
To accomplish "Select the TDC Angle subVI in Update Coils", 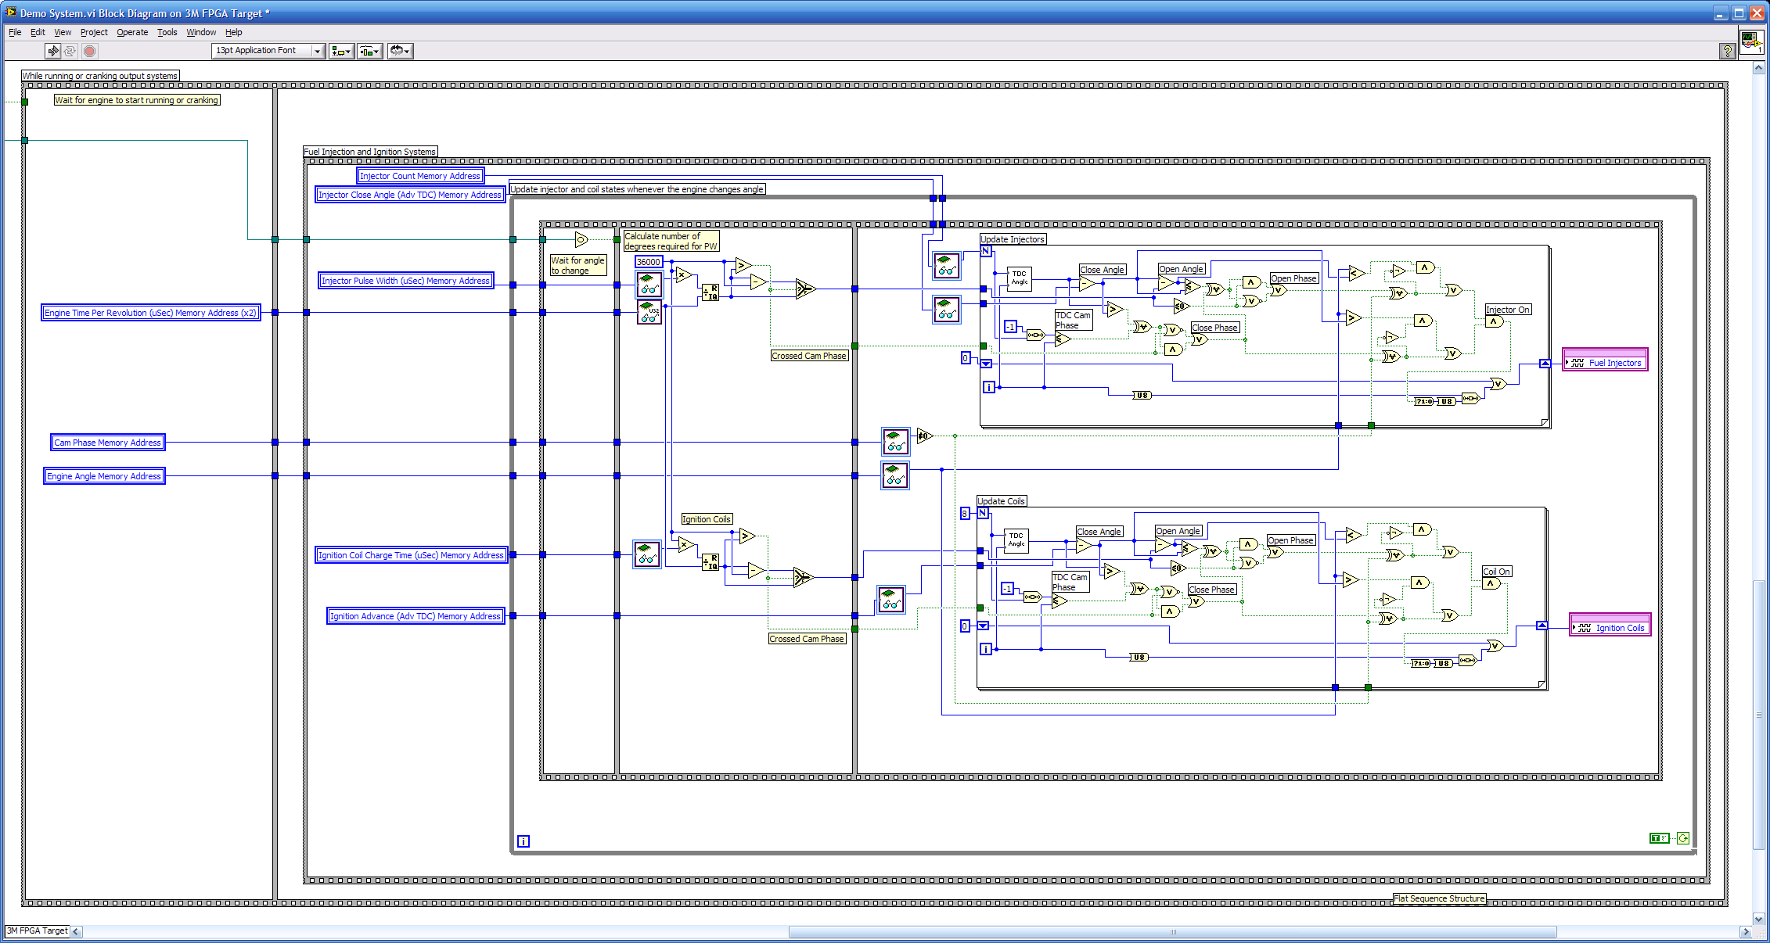I will point(1016,540).
